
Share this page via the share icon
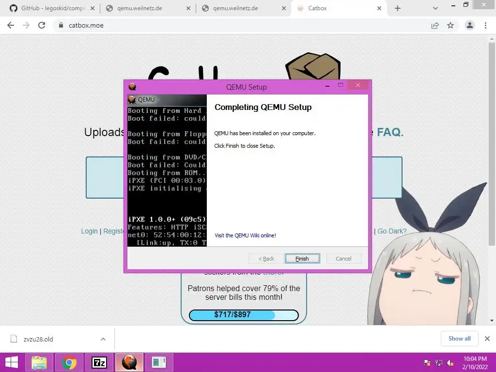435,26
